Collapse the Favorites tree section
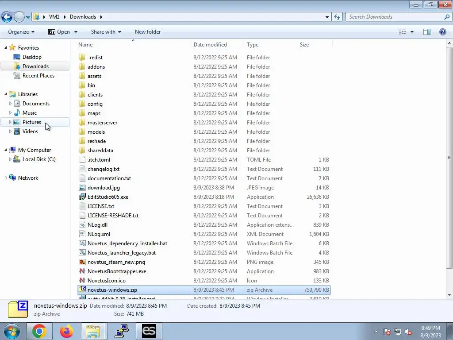The height and width of the screenshot is (340, 453). click(6, 47)
